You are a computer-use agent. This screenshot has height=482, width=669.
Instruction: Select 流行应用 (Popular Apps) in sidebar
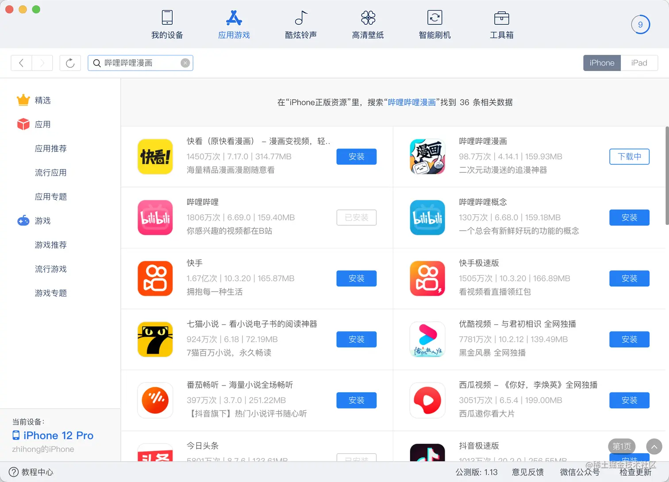click(x=50, y=173)
